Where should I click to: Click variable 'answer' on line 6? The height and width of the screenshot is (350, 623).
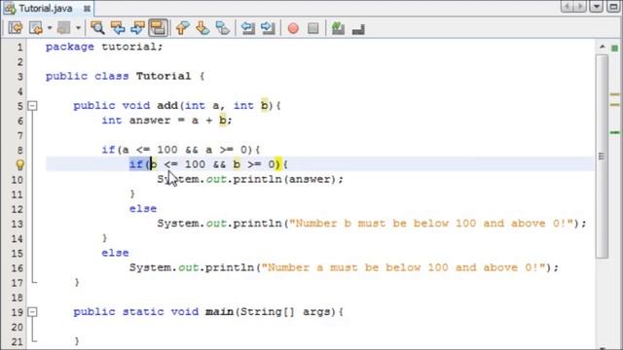pos(150,121)
